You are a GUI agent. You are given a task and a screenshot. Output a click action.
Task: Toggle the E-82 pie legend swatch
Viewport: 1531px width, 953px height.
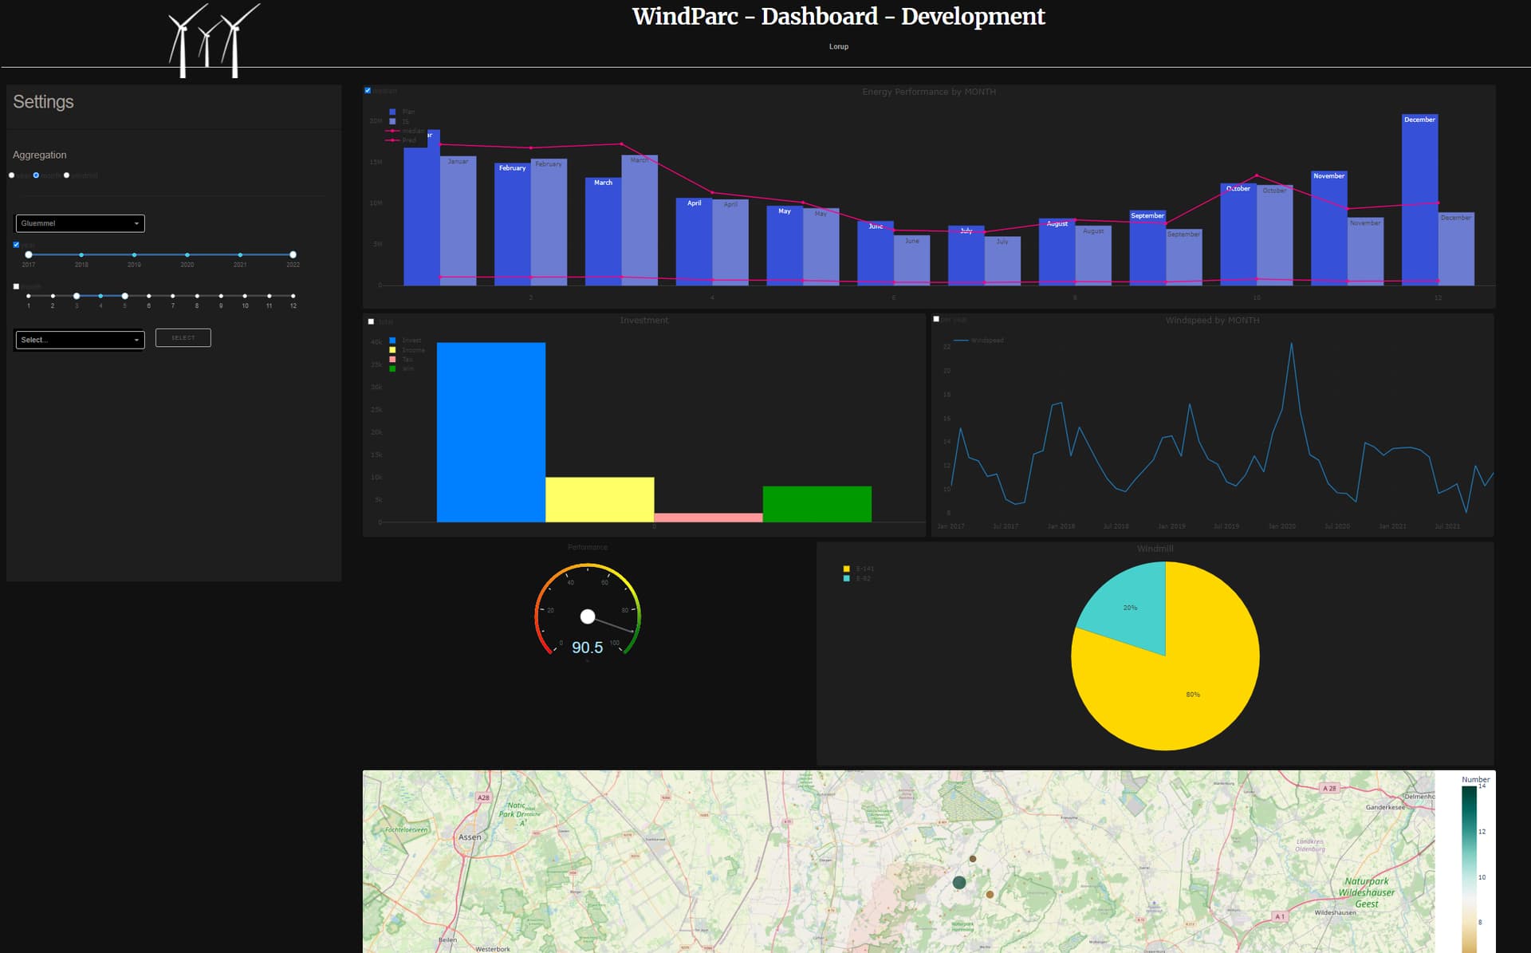tap(847, 578)
